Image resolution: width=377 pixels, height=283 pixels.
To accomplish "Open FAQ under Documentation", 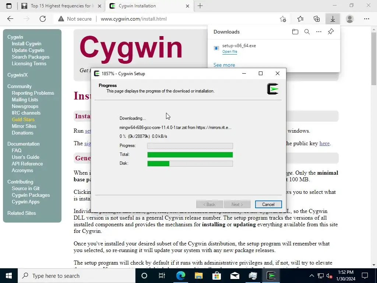I will 17,150.
